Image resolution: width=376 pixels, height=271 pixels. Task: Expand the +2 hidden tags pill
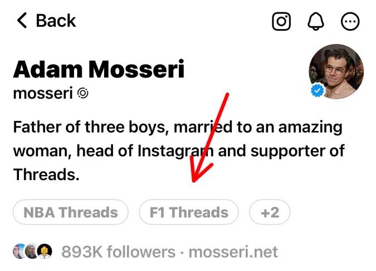click(270, 212)
